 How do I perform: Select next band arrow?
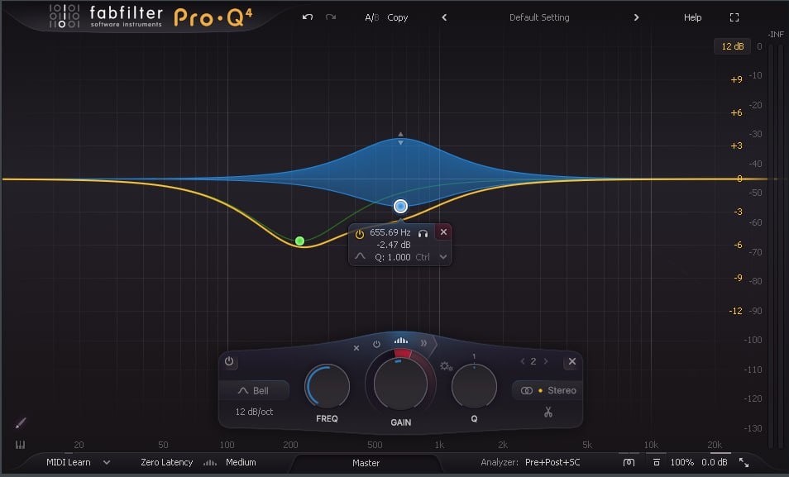coord(546,361)
